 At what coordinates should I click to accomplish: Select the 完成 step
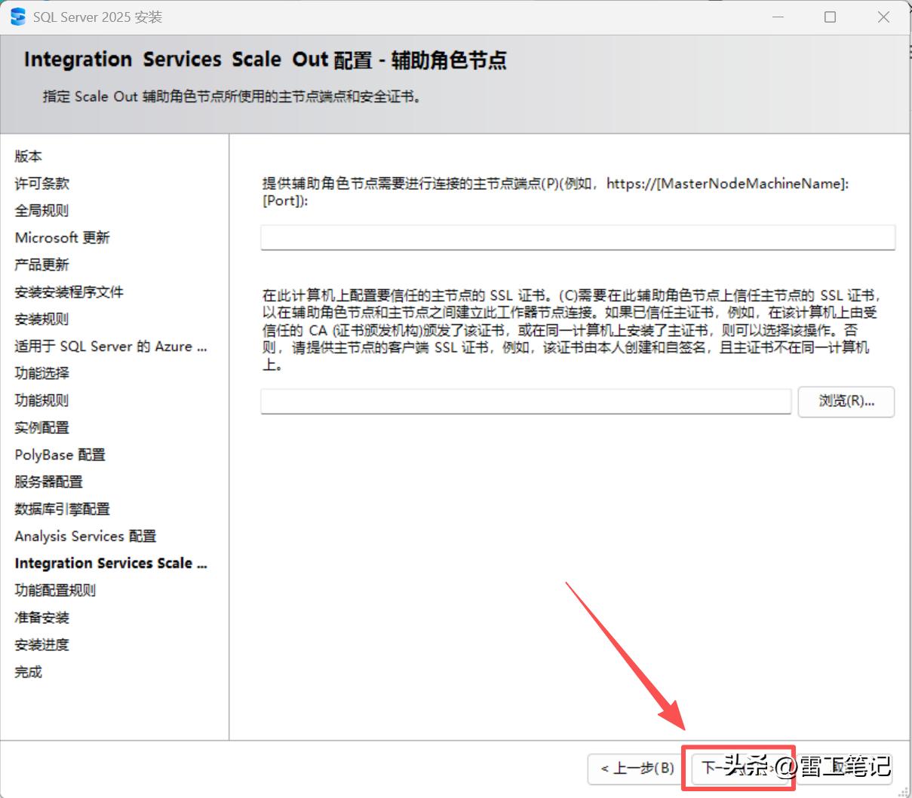[29, 671]
